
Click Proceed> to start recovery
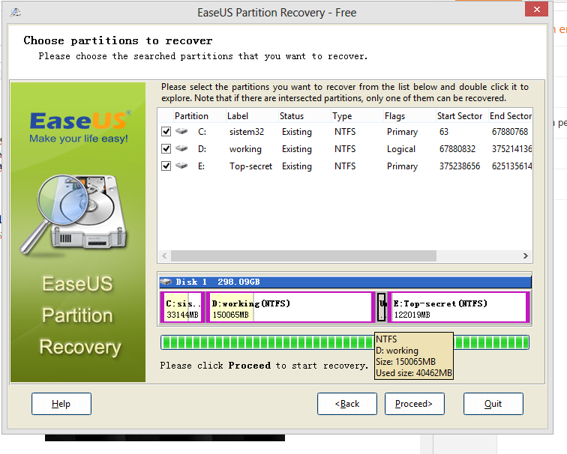pyautogui.click(x=415, y=404)
